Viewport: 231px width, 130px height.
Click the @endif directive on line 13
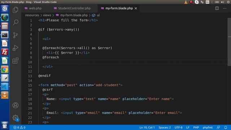[44, 76]
